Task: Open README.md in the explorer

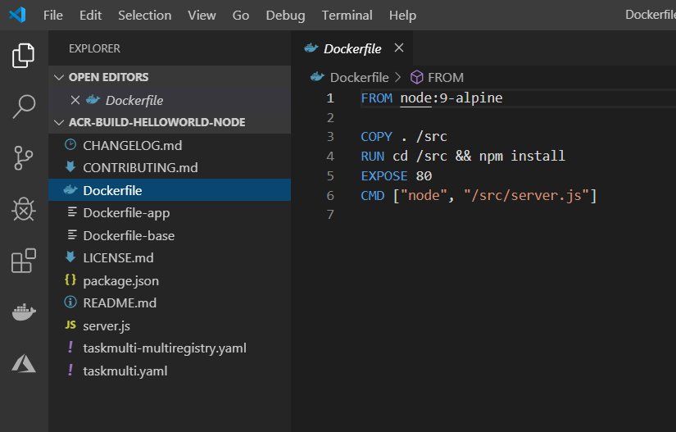Action: [x=170, y=303]
